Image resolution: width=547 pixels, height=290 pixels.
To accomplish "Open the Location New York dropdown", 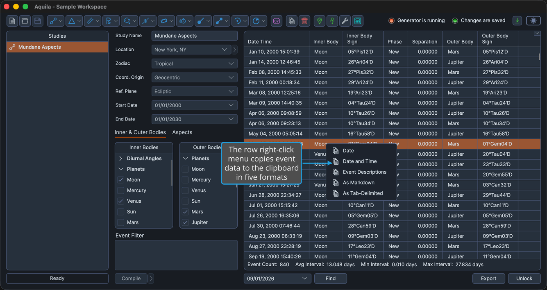I will coord(191,50).
